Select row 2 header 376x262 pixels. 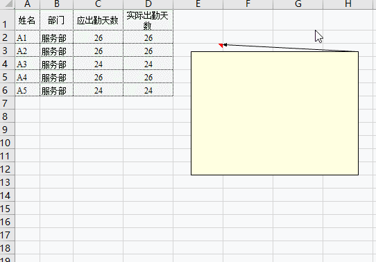click(7, 37)
